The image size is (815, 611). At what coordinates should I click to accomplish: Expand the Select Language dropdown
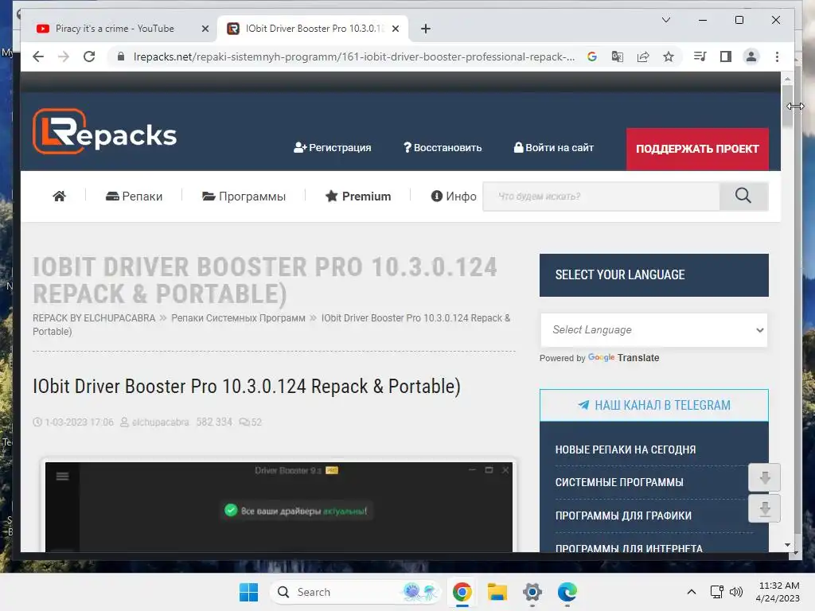click(x=654, y=330)
